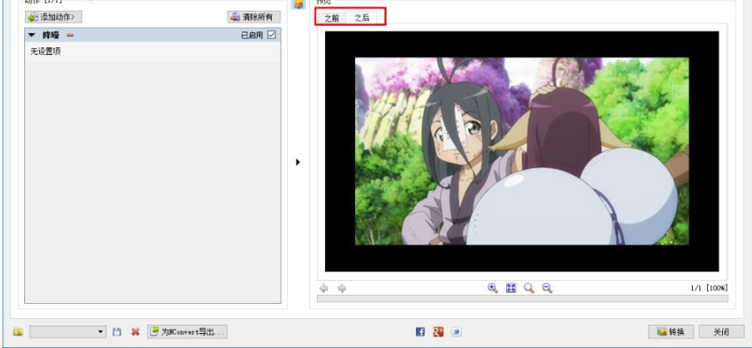Click the 添加动作 (add action) button

[53, 17]
